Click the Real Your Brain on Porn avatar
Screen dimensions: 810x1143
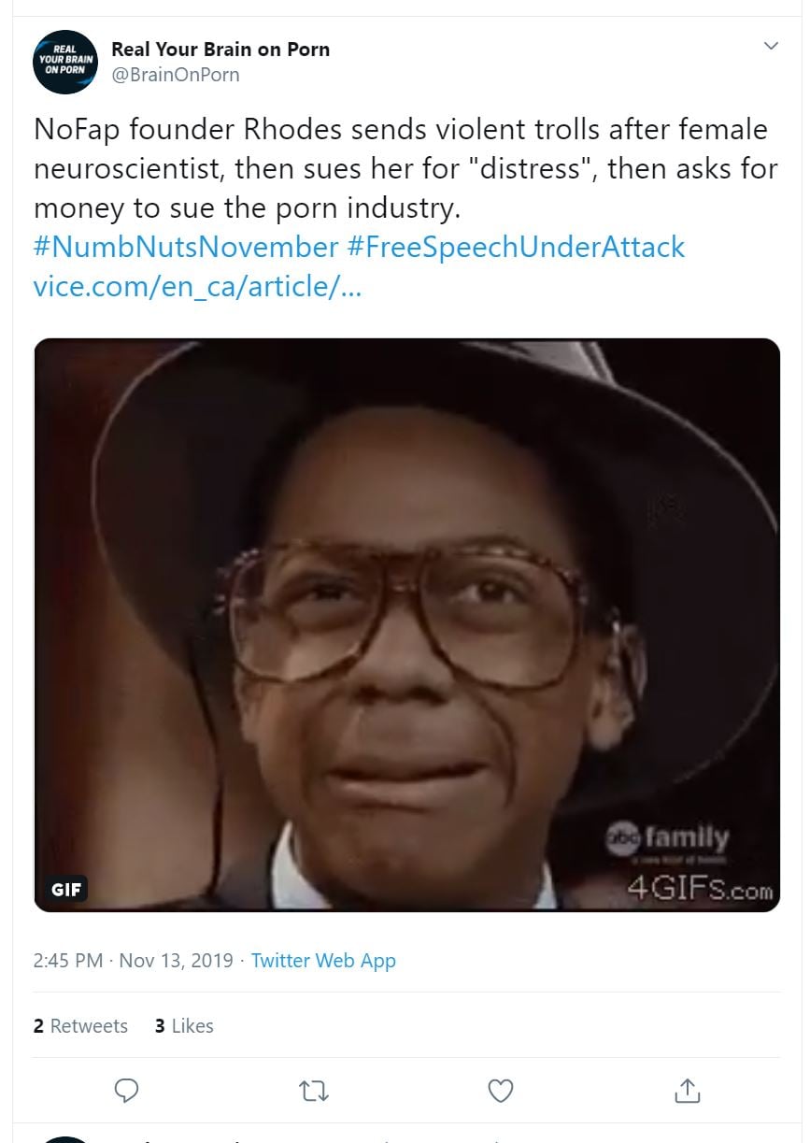[x=64, y=62]
